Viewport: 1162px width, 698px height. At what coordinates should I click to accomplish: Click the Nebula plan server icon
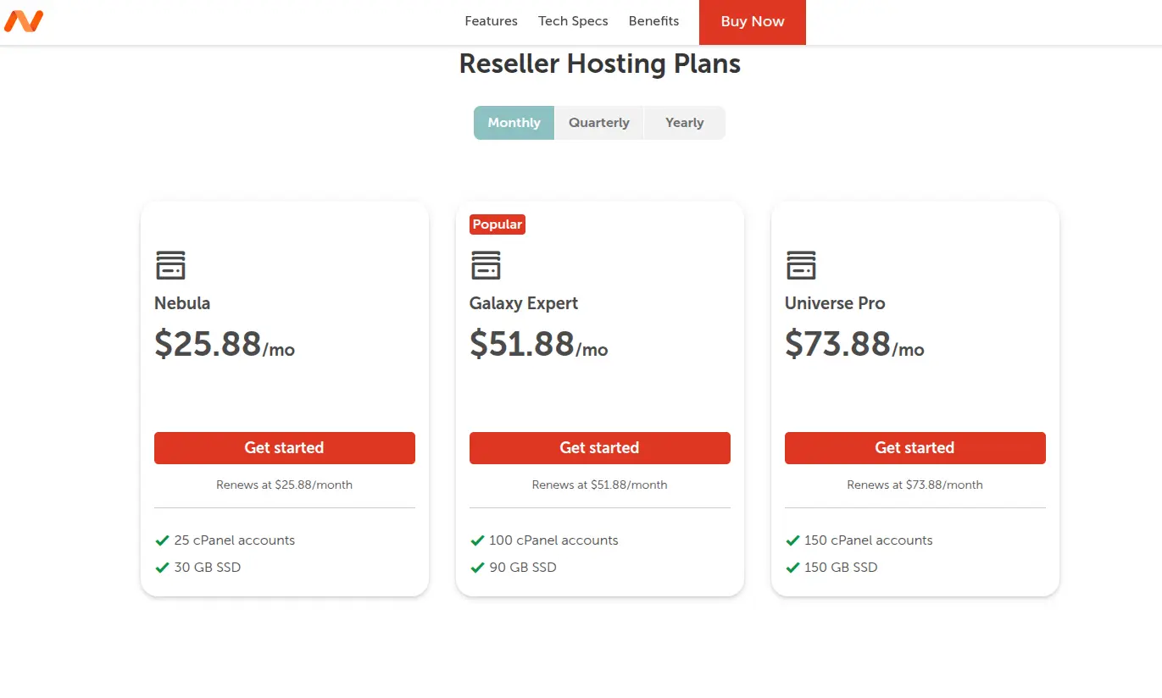pyautogui.click(x=170, y=265)
